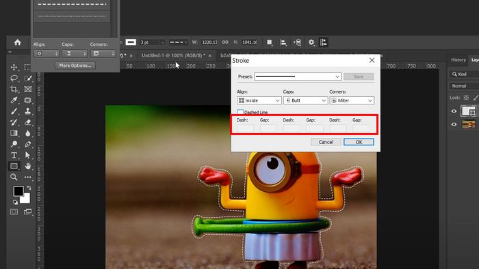This screenshot has width=479, height=269.
Task: Select the Quick Selection brush tool
Action: 28,78
